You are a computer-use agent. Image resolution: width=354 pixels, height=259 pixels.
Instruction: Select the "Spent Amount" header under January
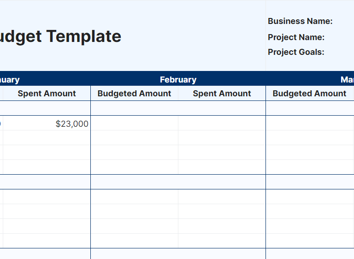click(x=47, y=94)
